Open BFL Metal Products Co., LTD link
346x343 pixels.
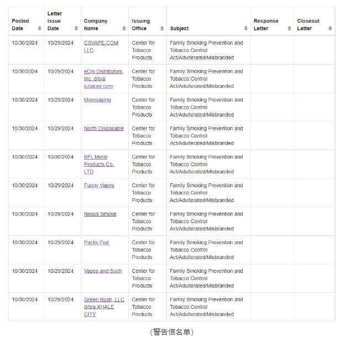click(x=99, y=165)
